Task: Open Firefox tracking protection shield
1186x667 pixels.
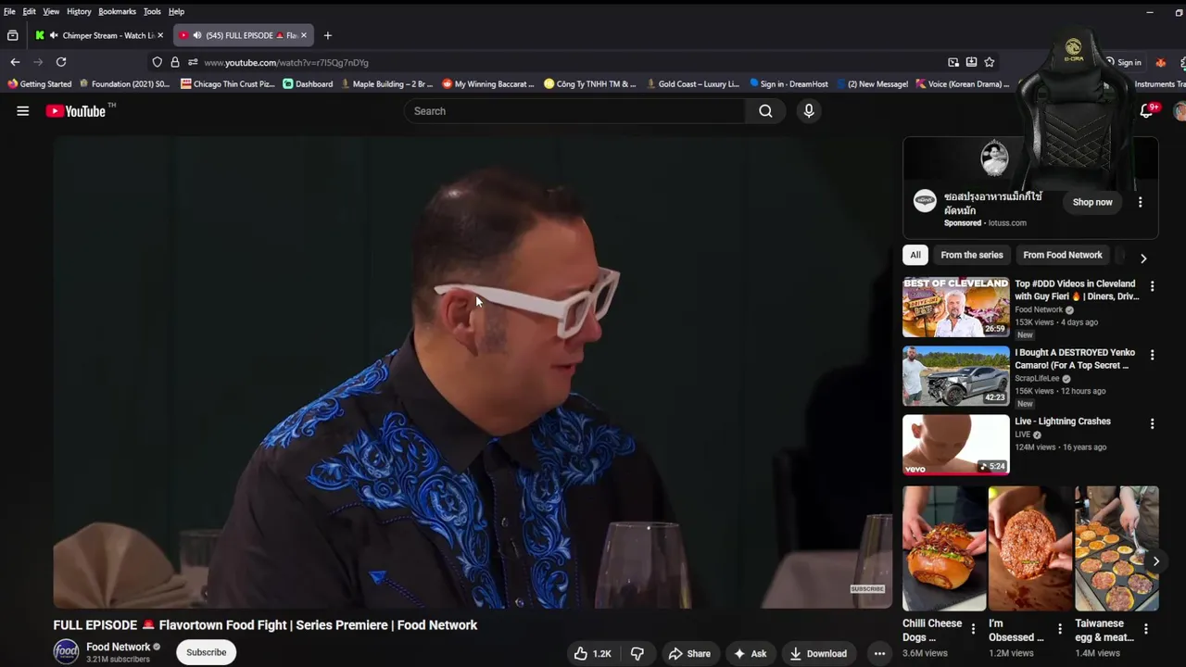Action: pos(158,62)
